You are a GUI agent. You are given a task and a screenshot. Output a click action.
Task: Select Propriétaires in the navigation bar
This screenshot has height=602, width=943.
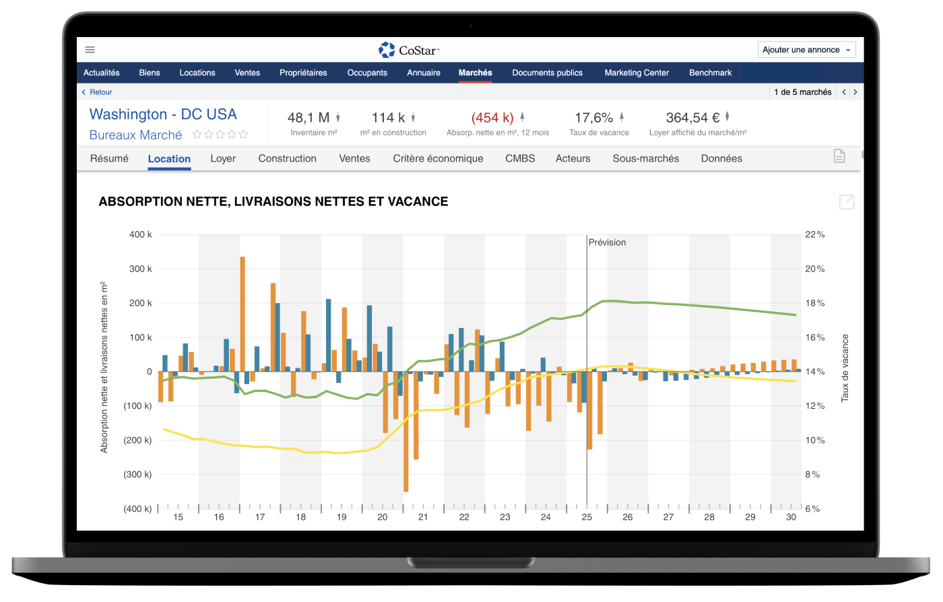[x=303, y=73]
